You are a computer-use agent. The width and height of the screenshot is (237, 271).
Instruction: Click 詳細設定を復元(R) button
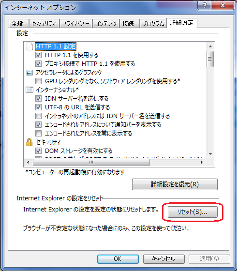[x=175, y=184]
